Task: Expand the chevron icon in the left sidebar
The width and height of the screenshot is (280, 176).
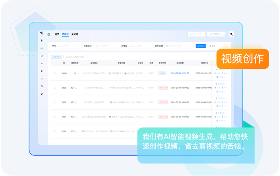Action: [x=42, y=63]
